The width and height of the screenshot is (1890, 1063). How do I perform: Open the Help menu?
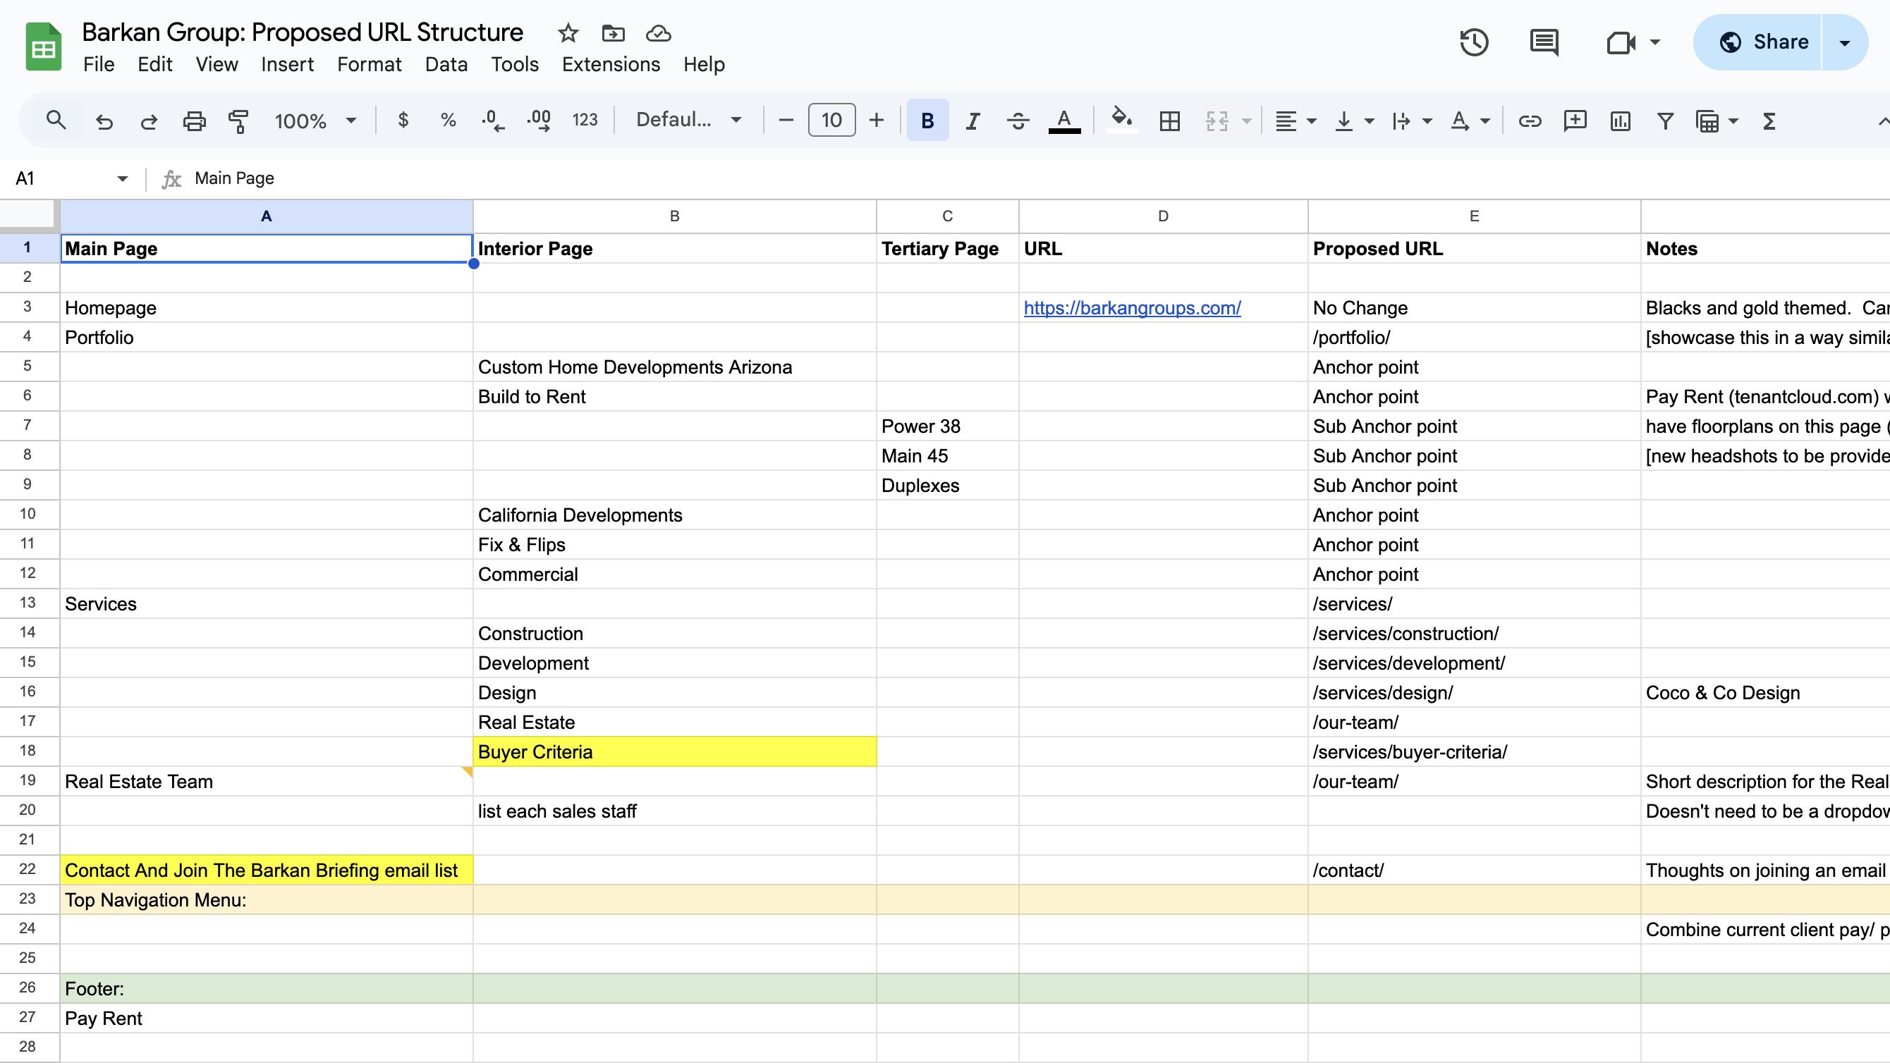tap(704, 65)
